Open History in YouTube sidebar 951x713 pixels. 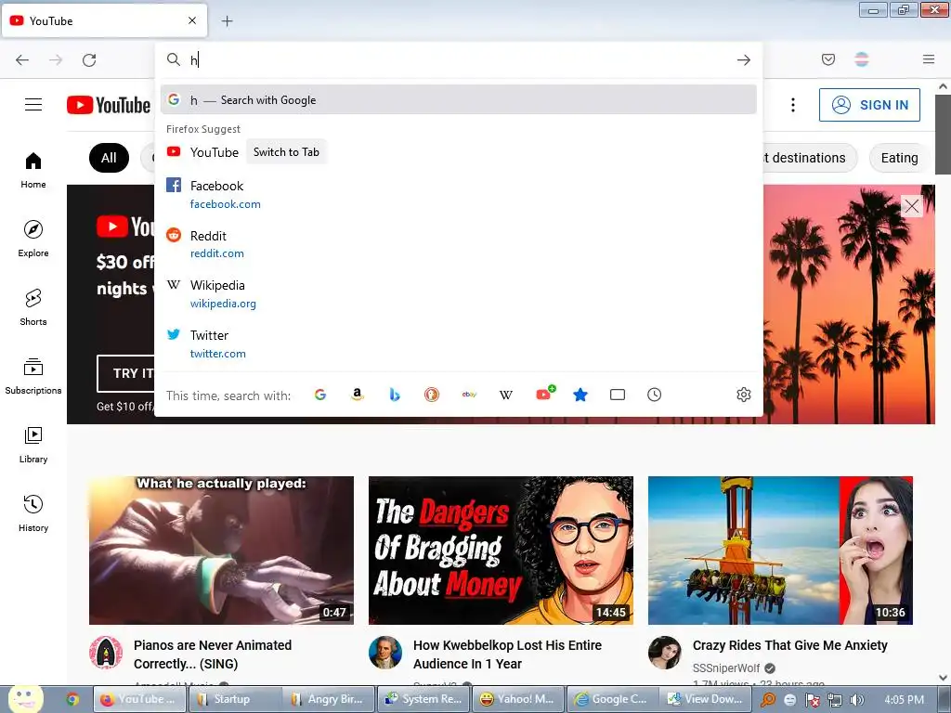point(33,512)
